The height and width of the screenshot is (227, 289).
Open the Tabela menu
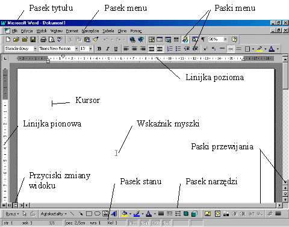coord(108,31)
